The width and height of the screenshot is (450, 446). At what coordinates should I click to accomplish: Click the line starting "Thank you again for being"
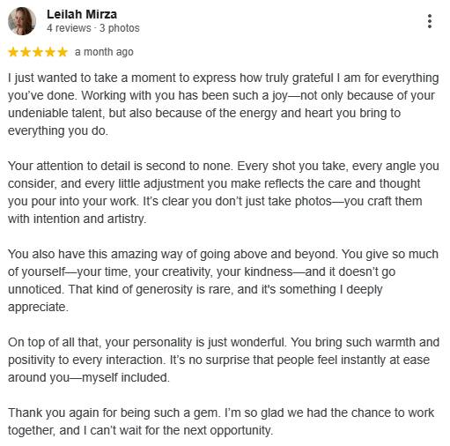coord(221,413)
